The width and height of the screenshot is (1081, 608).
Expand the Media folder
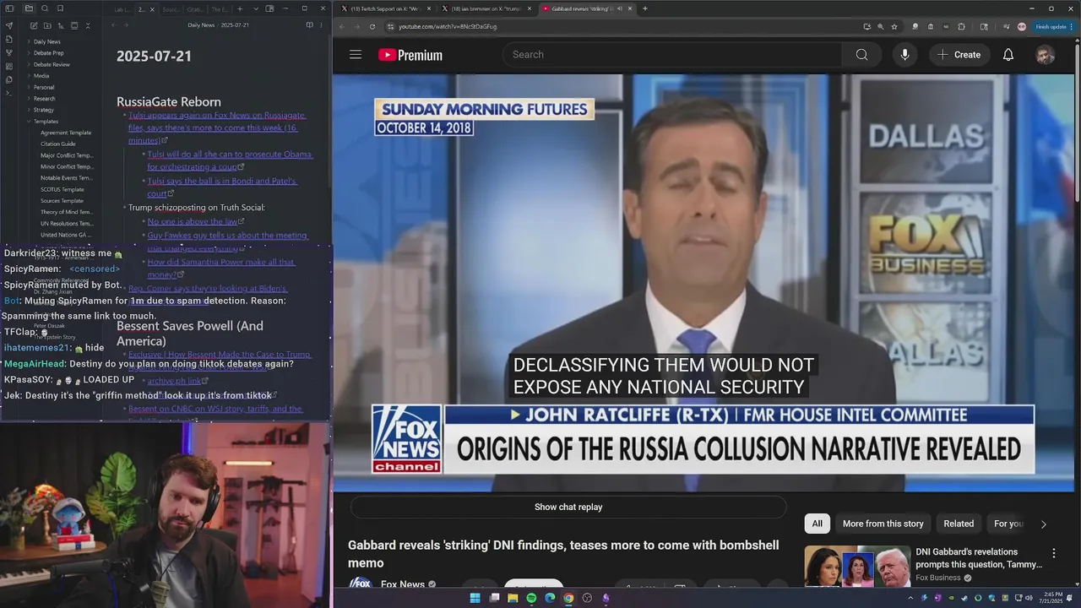coord(41,76)
